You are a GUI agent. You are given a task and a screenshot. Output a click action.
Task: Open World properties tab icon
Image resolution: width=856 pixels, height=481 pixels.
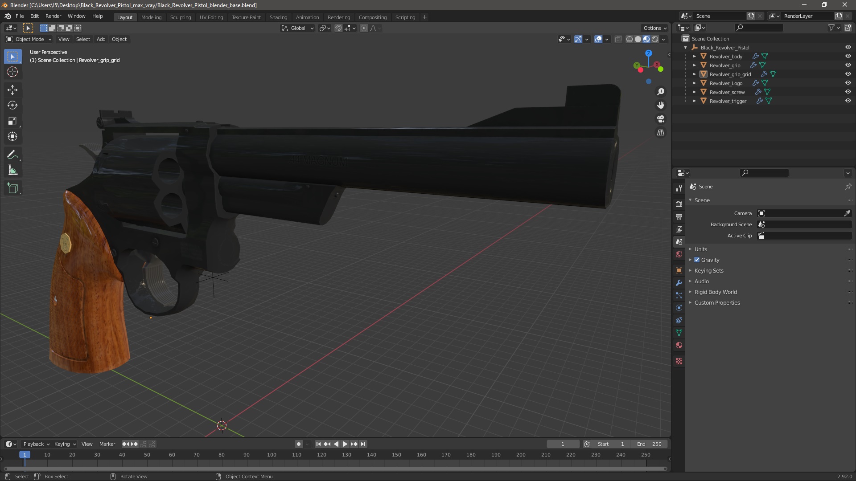click(679, 254)
